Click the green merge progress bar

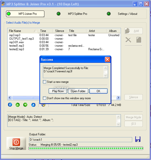[x=86, y=148]
